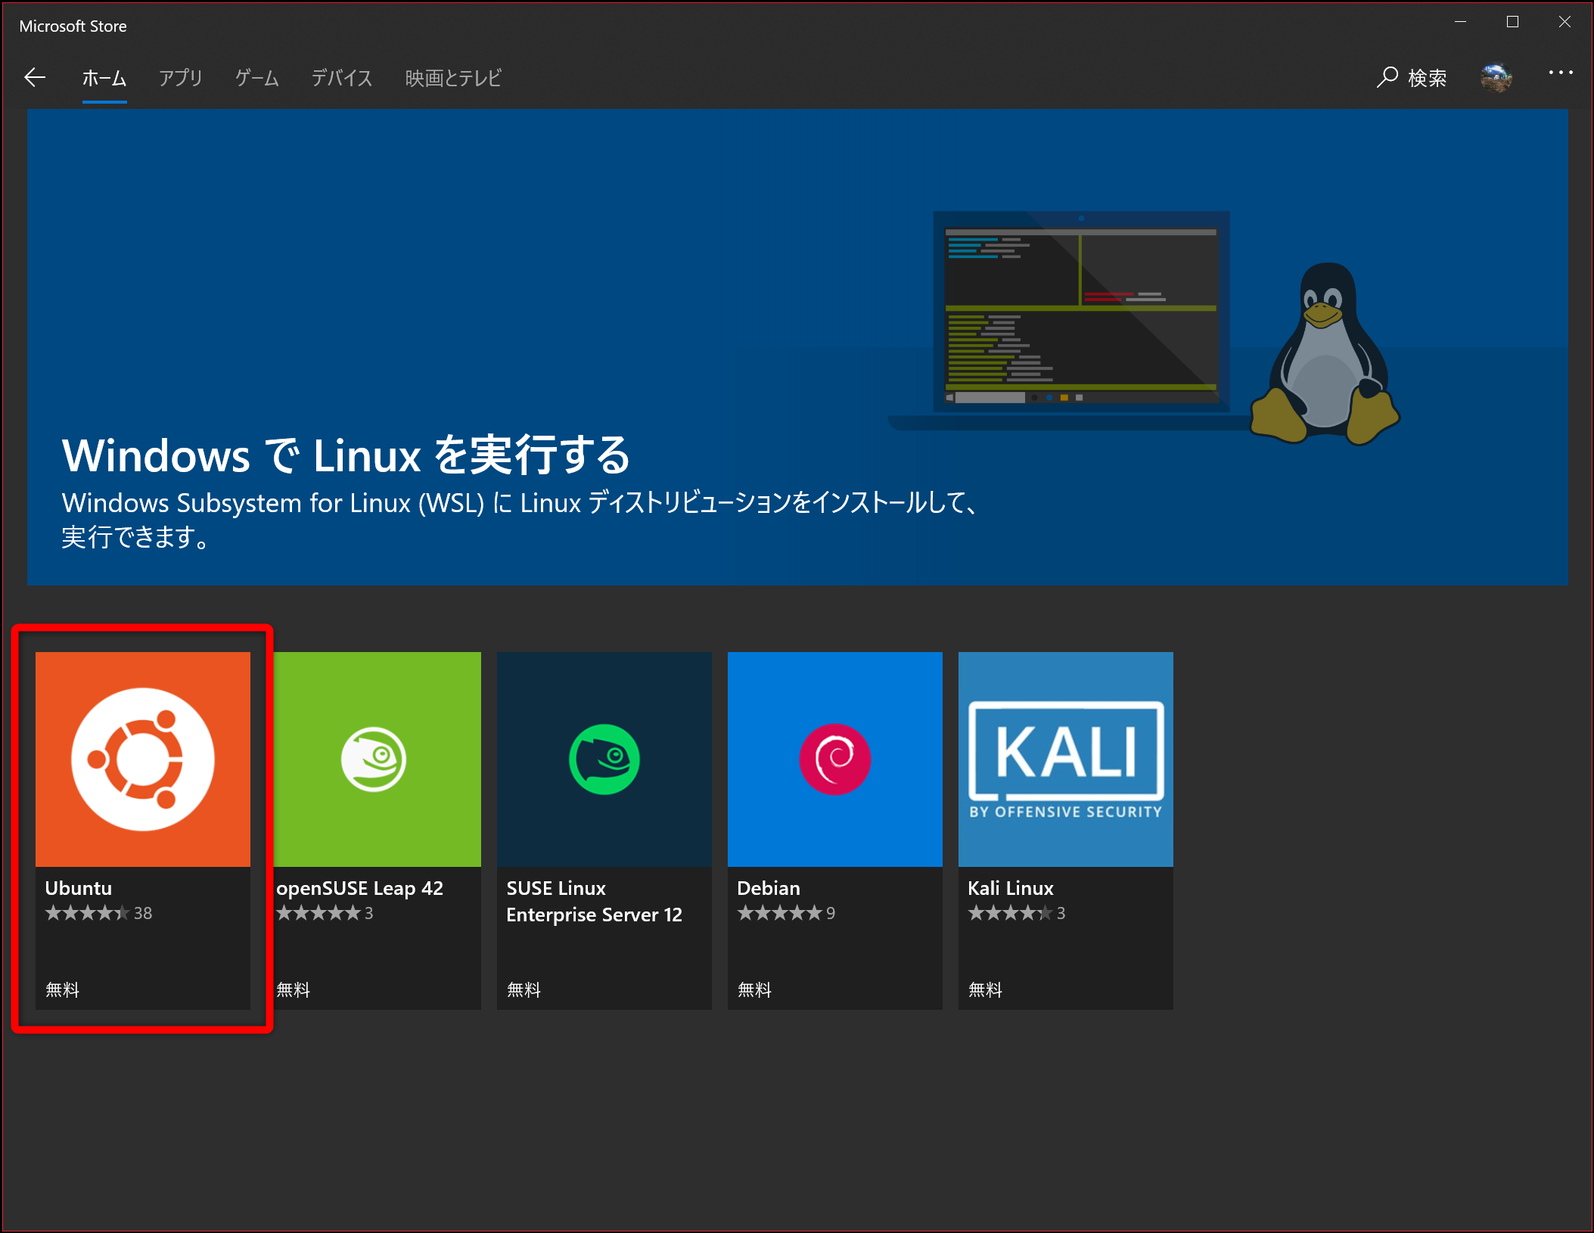Maximize the Microsoft Store window

(1512, 22)
